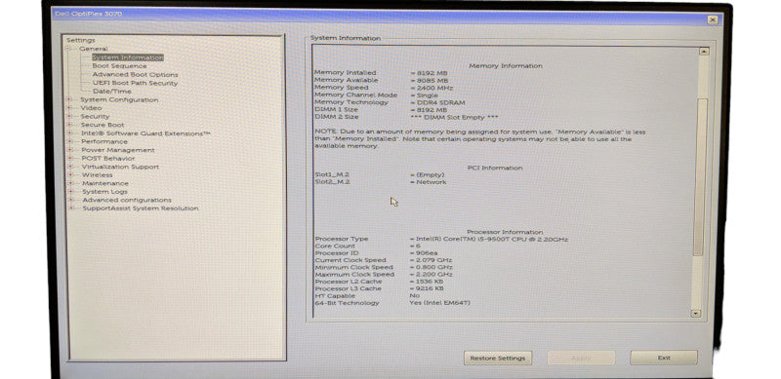Expand SupportAssist System Resolution node
Viewport: 781px width, 379px height.
[71, 208]
